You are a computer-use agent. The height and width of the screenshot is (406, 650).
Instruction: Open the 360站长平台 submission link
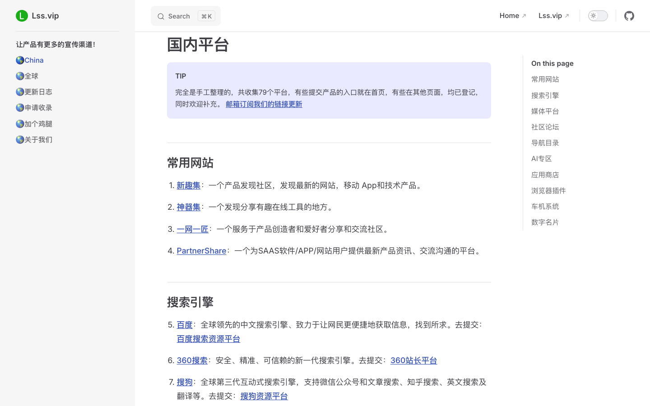pos(413,360)
